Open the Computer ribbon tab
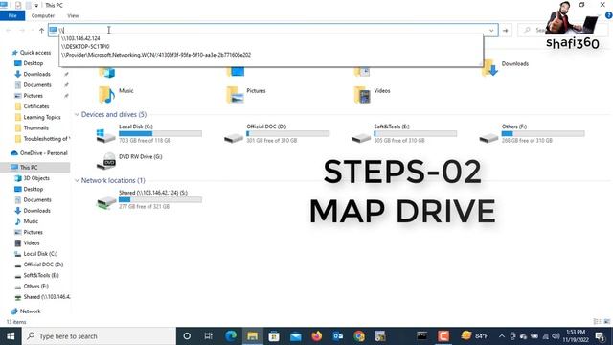The image size is (613, 345). 43,15
